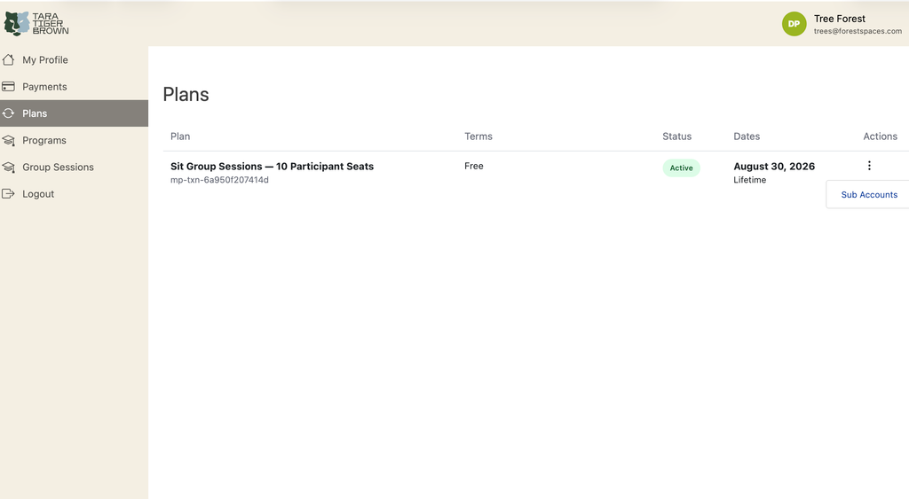Click the credit card icon beside Payments
Viewport: 909px width, 499px height.
8,87
